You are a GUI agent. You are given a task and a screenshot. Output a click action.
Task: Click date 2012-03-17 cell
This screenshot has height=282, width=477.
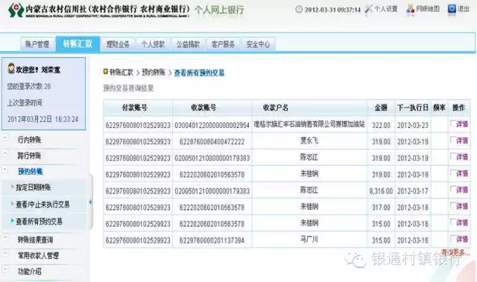pos(412,191)
